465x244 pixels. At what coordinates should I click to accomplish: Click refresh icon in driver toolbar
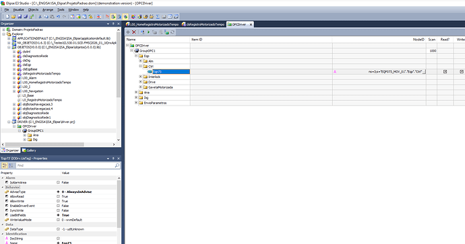point(173,32)
